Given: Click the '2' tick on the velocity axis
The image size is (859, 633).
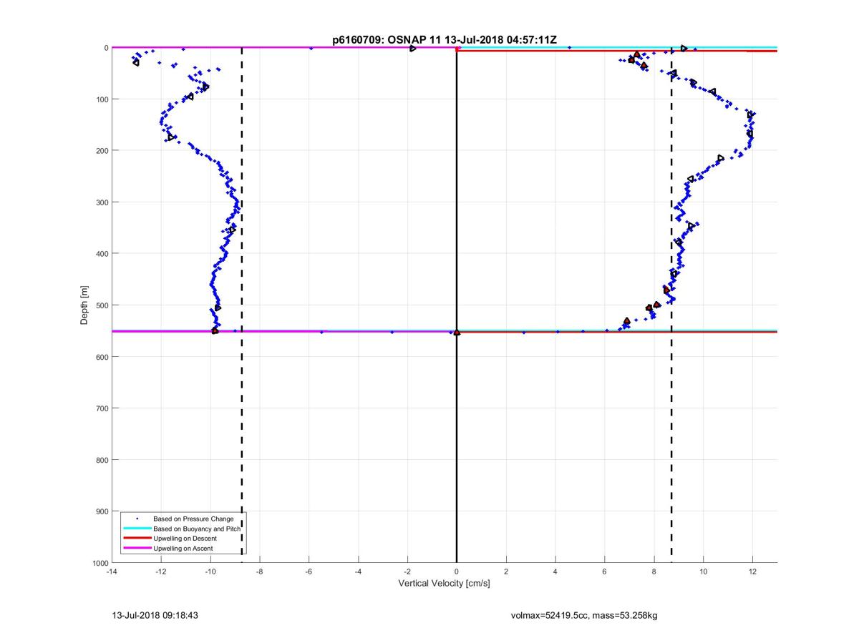Looking at the screenshot, I should click(x=506, y=571).
